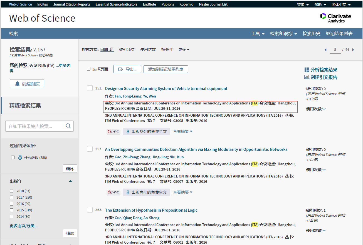This screenshot has height=245, width=363.
Task: Expand 查看摘要 for record 352
Action: [183, 192]
